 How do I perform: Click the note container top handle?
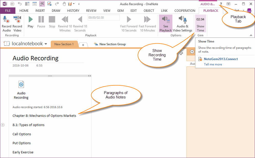[50, 76]
